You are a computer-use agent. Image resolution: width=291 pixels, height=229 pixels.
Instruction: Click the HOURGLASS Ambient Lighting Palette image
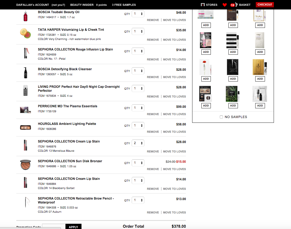pyautogui.click(x=25, y=128)
